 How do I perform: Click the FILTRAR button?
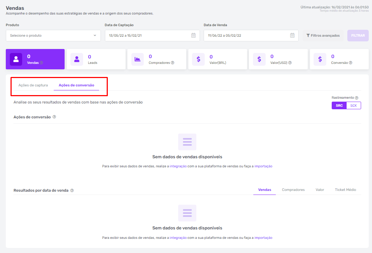pyautogui.click(x=358, y=36)
